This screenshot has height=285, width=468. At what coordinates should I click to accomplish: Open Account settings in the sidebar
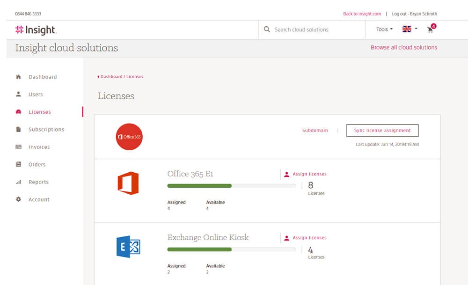39,199
